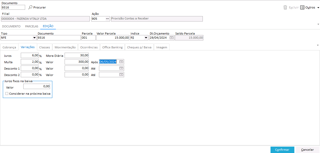Click the Saldo Parcela field
The image size is (320, 153).
[189, 38]
